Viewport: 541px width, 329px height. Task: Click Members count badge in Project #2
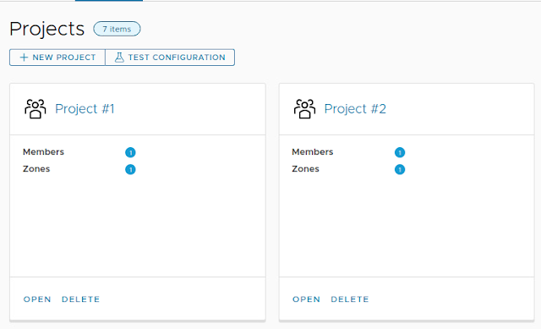pos(400,152)
